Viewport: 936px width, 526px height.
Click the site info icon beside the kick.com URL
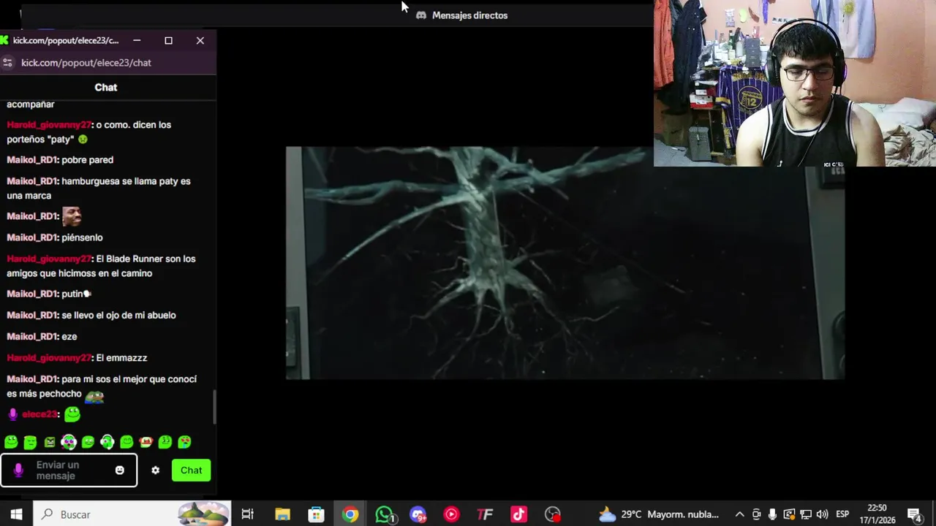pos(8,63)
